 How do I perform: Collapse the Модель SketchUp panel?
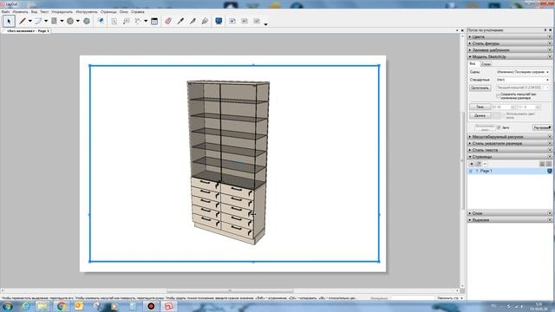510,56
